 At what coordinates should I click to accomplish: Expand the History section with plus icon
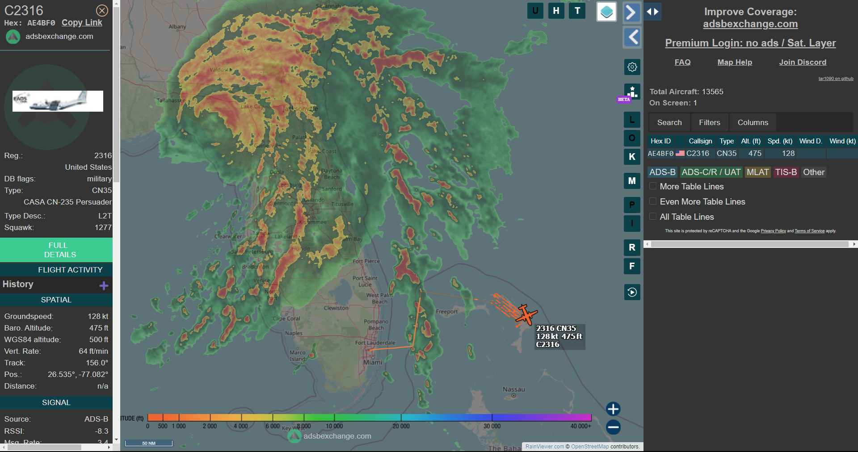pyautogui.click(x=104, y=285)
